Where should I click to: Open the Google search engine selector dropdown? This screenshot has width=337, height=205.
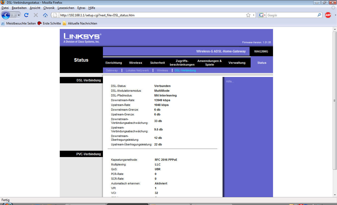point(262,15)
